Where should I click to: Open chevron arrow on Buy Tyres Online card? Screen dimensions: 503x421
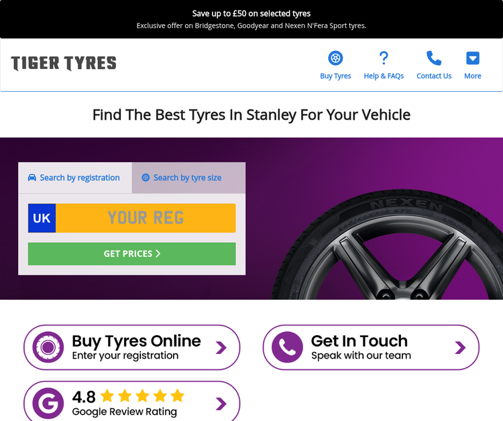point(221,347)
